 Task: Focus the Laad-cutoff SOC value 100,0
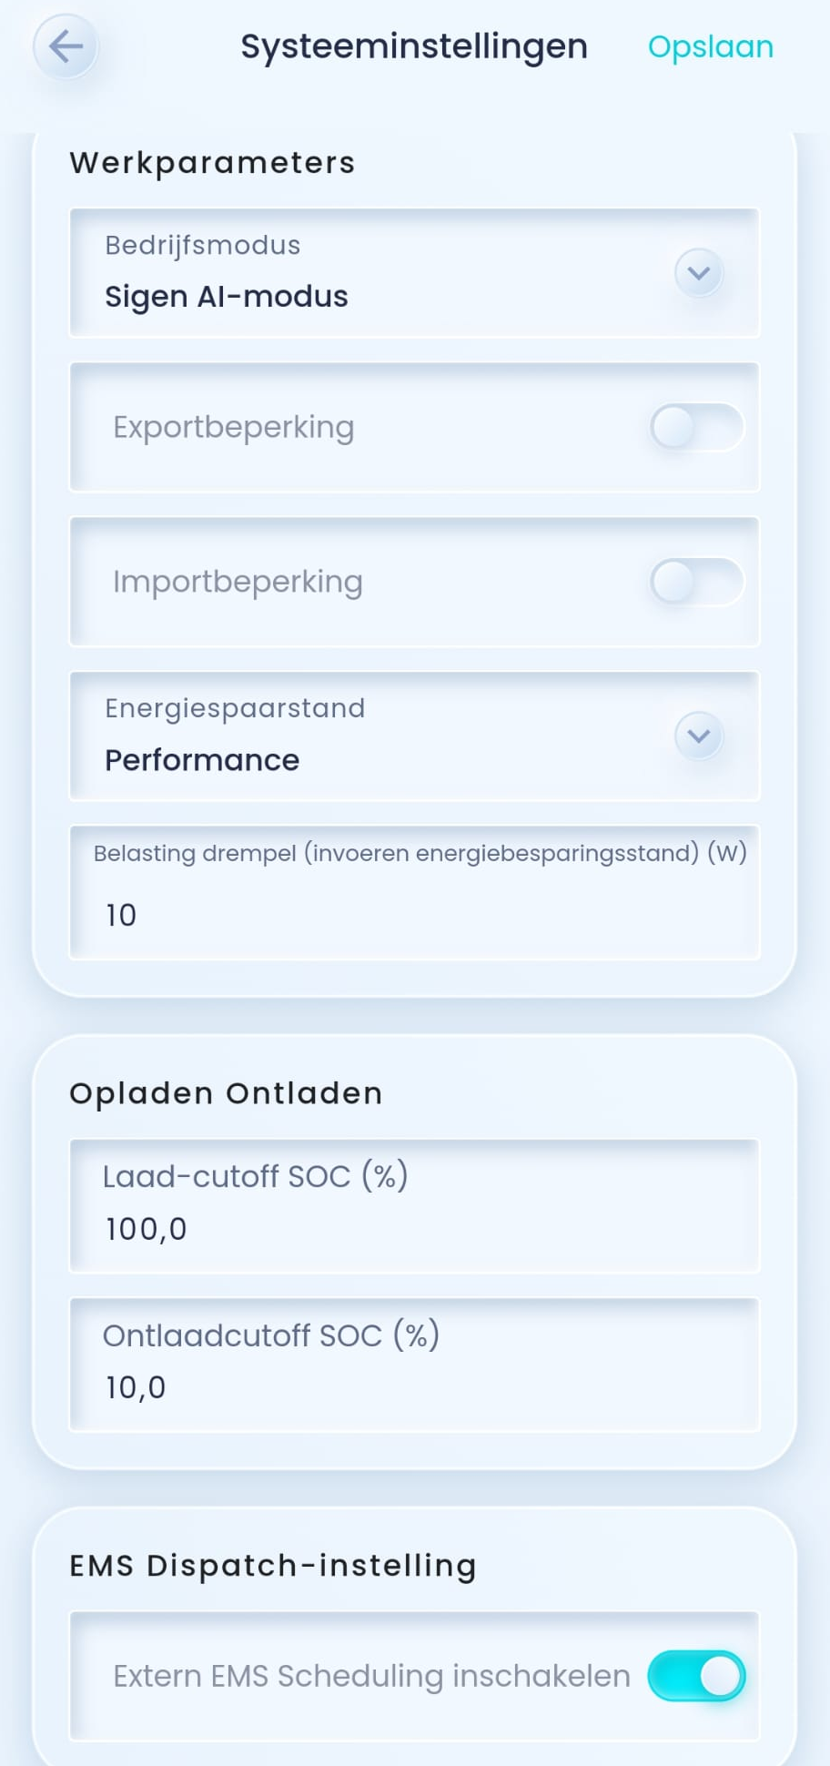pyautogui.click(x=147, y=1229)
